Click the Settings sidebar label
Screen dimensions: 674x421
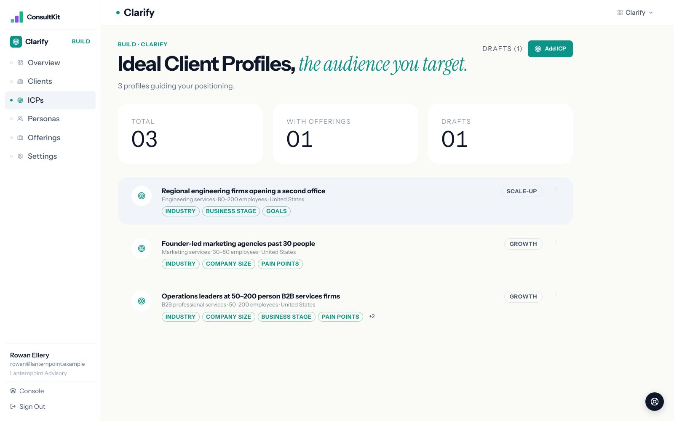42,156
